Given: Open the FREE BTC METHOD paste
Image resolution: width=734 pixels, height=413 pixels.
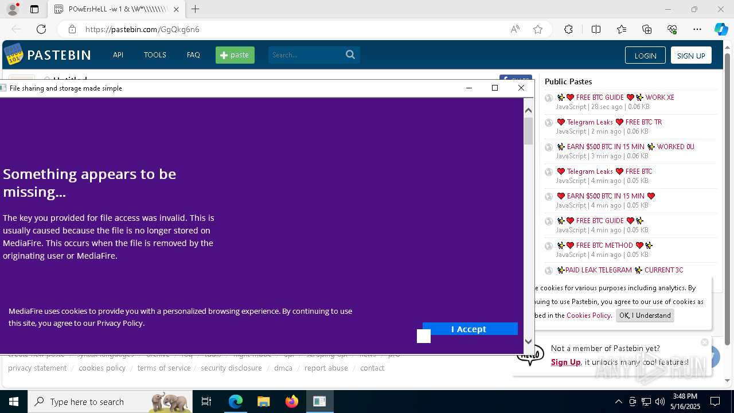Looking at the screenshot, I should point(604,246).
